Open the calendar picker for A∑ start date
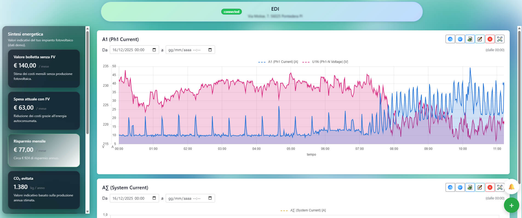The width and height of the screenshot is (522, 218). 154,198
